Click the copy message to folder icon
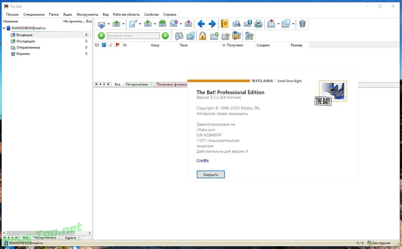Image resolution: width=402 pixels, height=249 pixels. (x=286, y=24)
